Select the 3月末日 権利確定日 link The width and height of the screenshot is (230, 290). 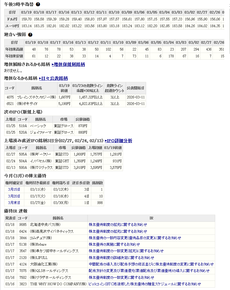pyautogui.click(x=14, y=202)
